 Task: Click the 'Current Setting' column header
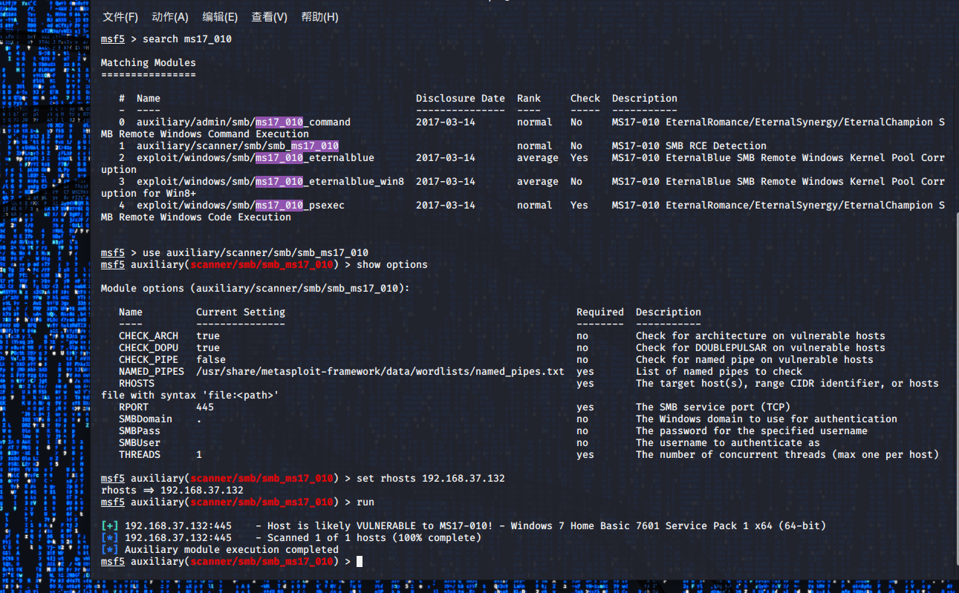tap(241, 312)
